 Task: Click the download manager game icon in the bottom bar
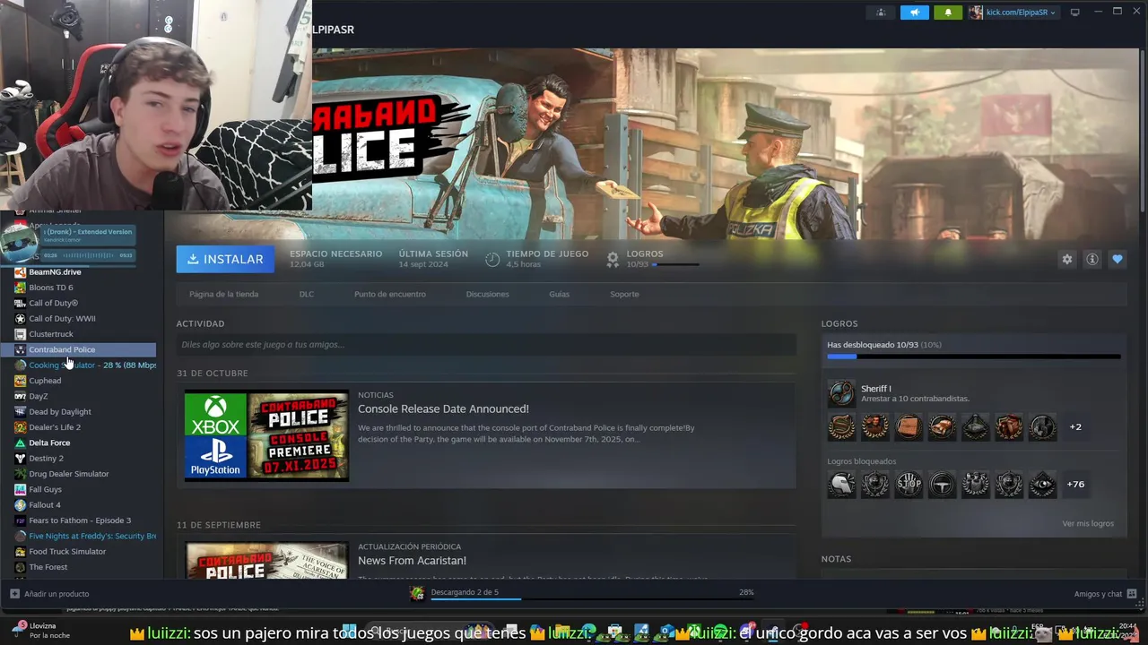click(417, 593)
